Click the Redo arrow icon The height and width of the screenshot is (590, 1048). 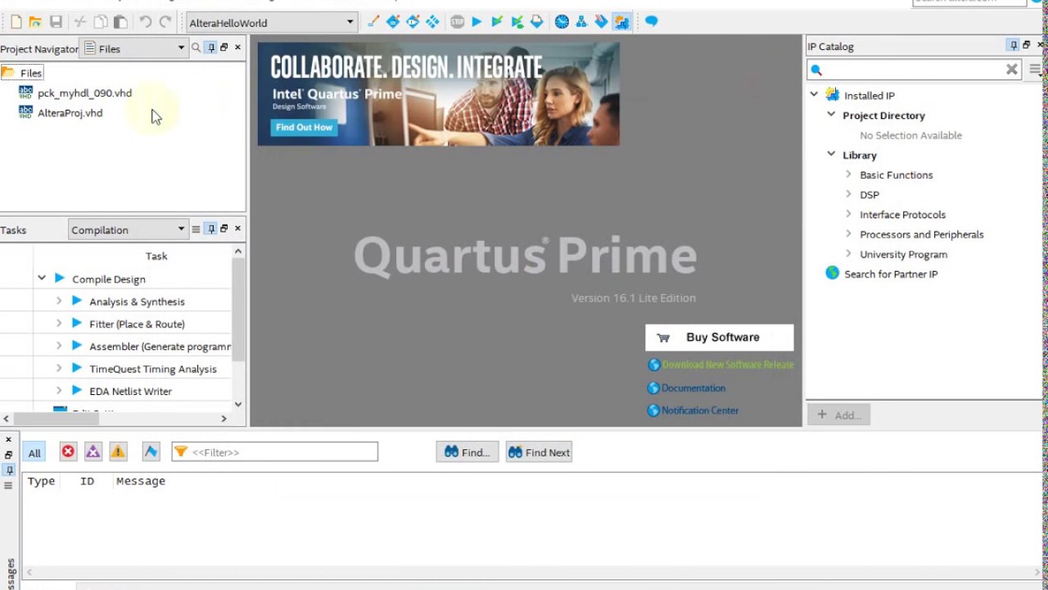(x=165, y=22)
